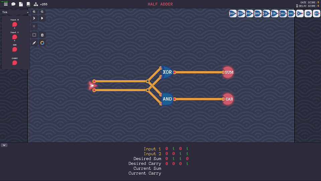The height and width of the screenshot is (181, 321).
Task: Open the manual book icon
Action: click(x=28, y=4)
